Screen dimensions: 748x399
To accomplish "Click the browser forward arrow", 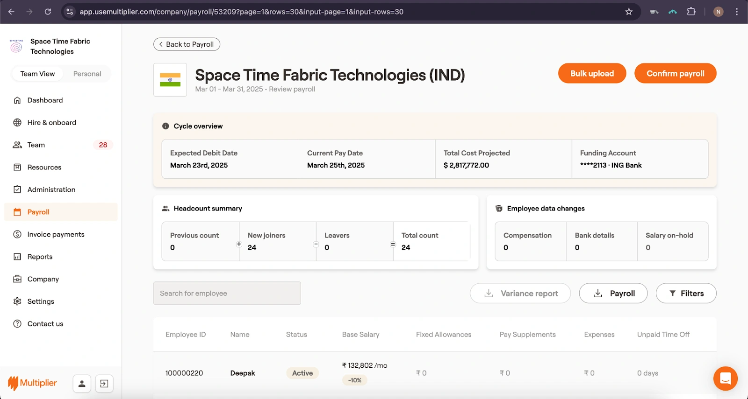I will click(x=29, y=12).
